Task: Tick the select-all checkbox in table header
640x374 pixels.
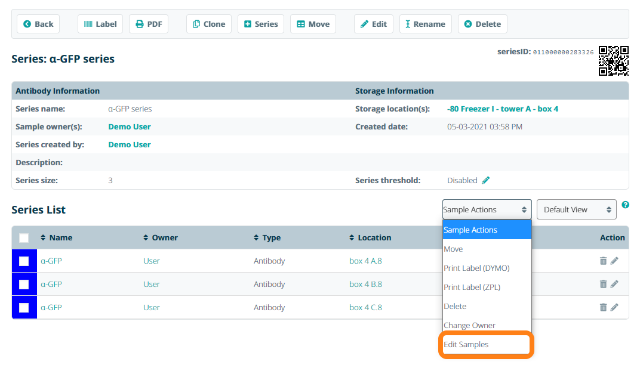Action: 24,237
